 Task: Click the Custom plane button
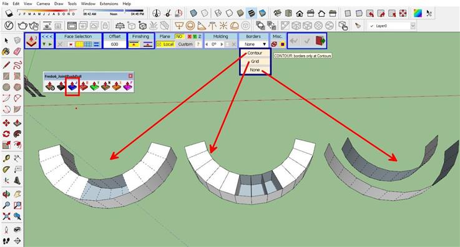(185, 44)
